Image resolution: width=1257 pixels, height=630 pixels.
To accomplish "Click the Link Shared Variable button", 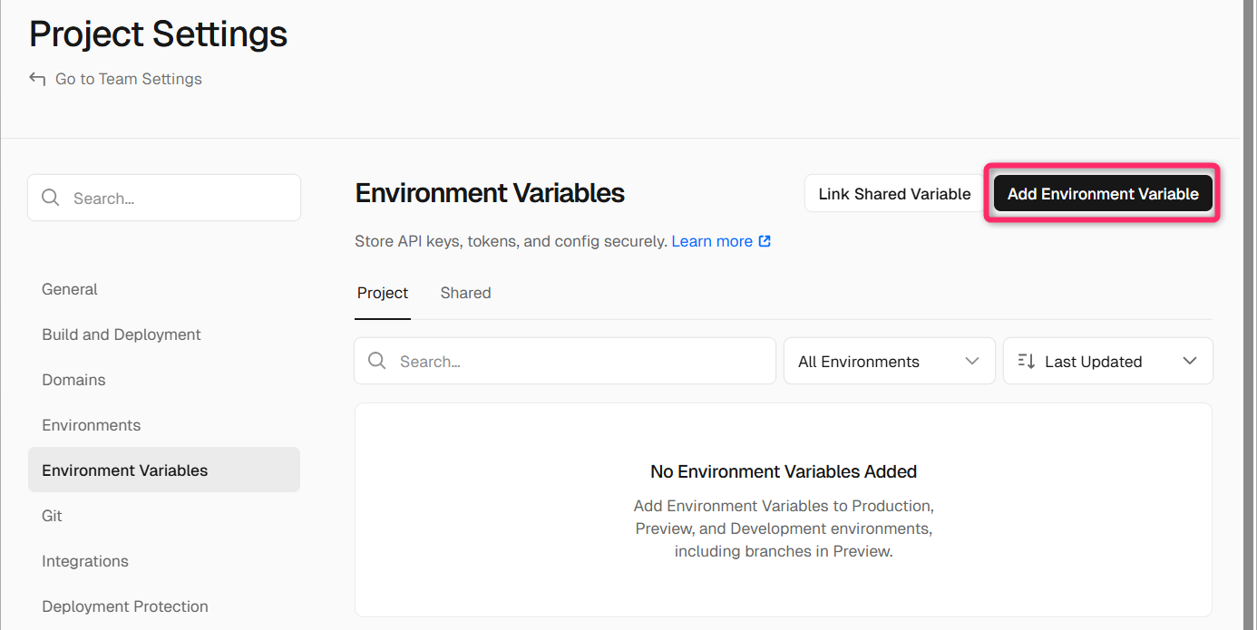I will click(894, 194).
